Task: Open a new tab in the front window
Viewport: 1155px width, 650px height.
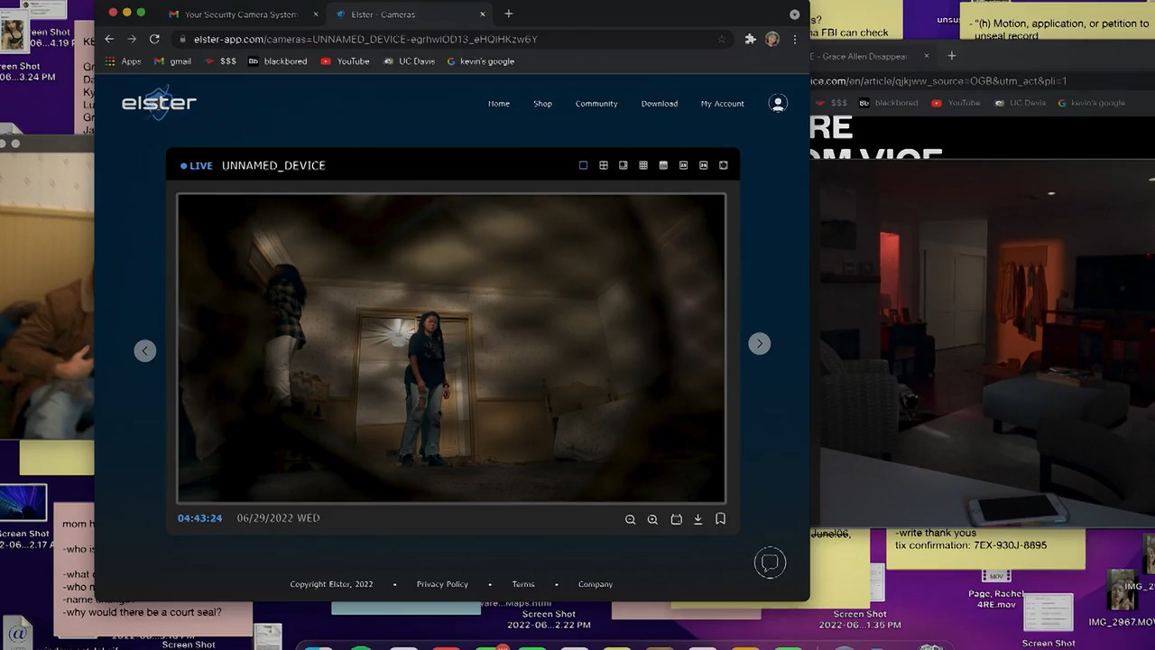Action: (509, 14)
